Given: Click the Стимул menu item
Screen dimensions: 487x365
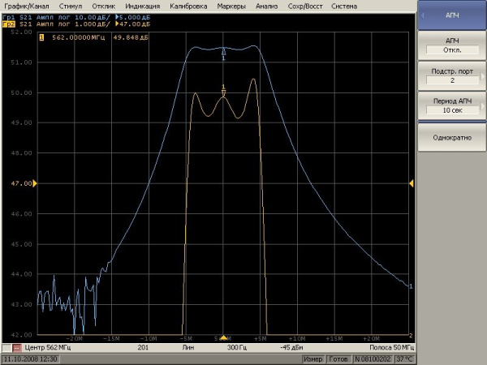Looking at the screenshot, I should click(x=71, y=6).
